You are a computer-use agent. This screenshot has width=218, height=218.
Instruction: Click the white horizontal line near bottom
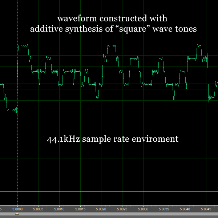pos(109,191)
